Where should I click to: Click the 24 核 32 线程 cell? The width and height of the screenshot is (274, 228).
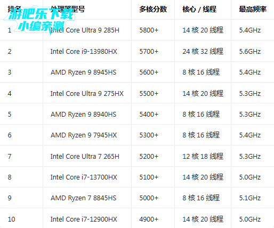[x=203, y=52]
